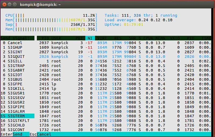The image size is (215, 137).
Task: Pick the SIGQUIT signal entry
Action: (x=17, y=57)
